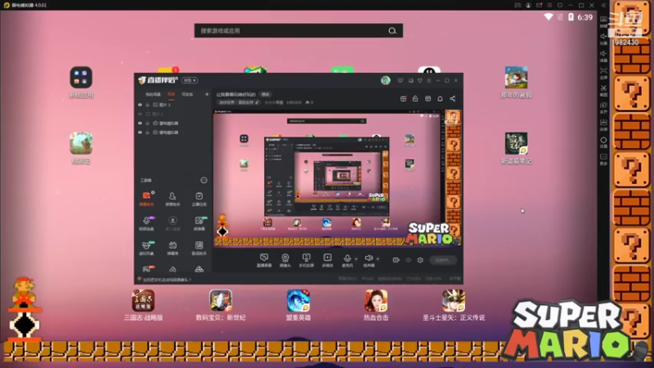This screenshot has height=368, width=654.
Task: Add 手机投屏 phone-cast source
Action: (x=306, y=260)
